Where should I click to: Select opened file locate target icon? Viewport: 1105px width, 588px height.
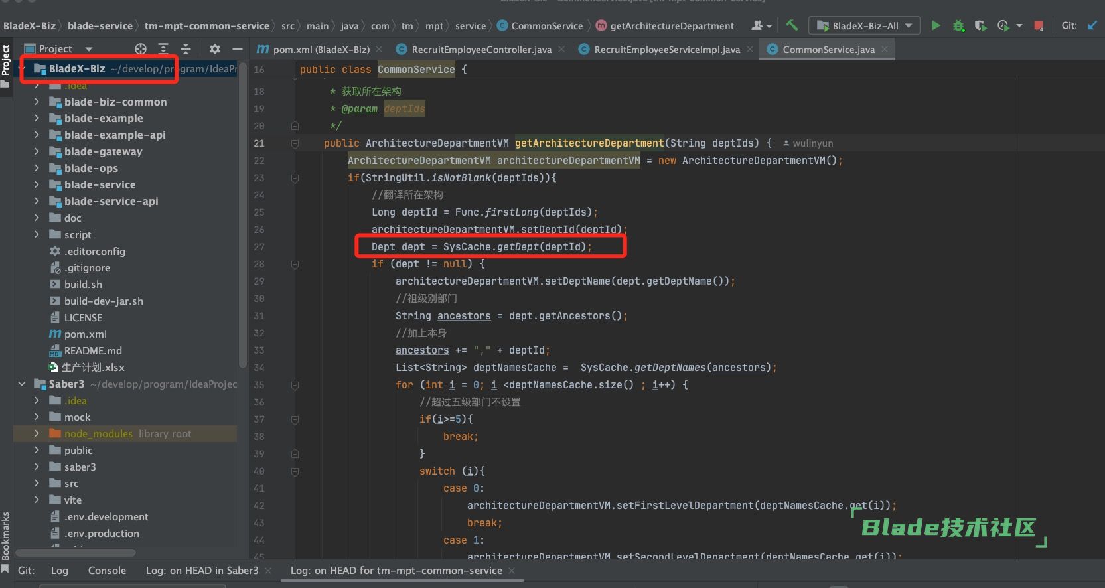[x=140, y=48]
